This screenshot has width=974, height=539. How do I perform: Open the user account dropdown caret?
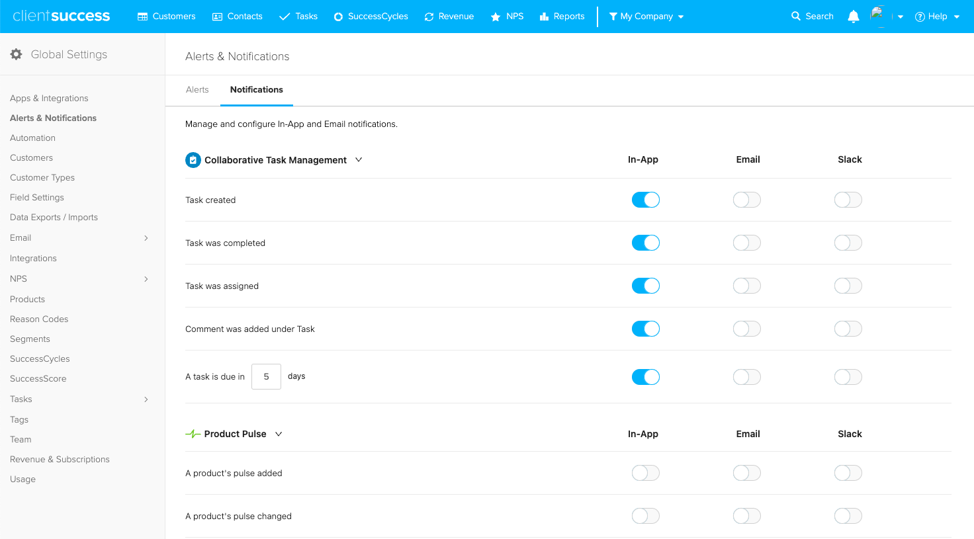tap(901, 17)
